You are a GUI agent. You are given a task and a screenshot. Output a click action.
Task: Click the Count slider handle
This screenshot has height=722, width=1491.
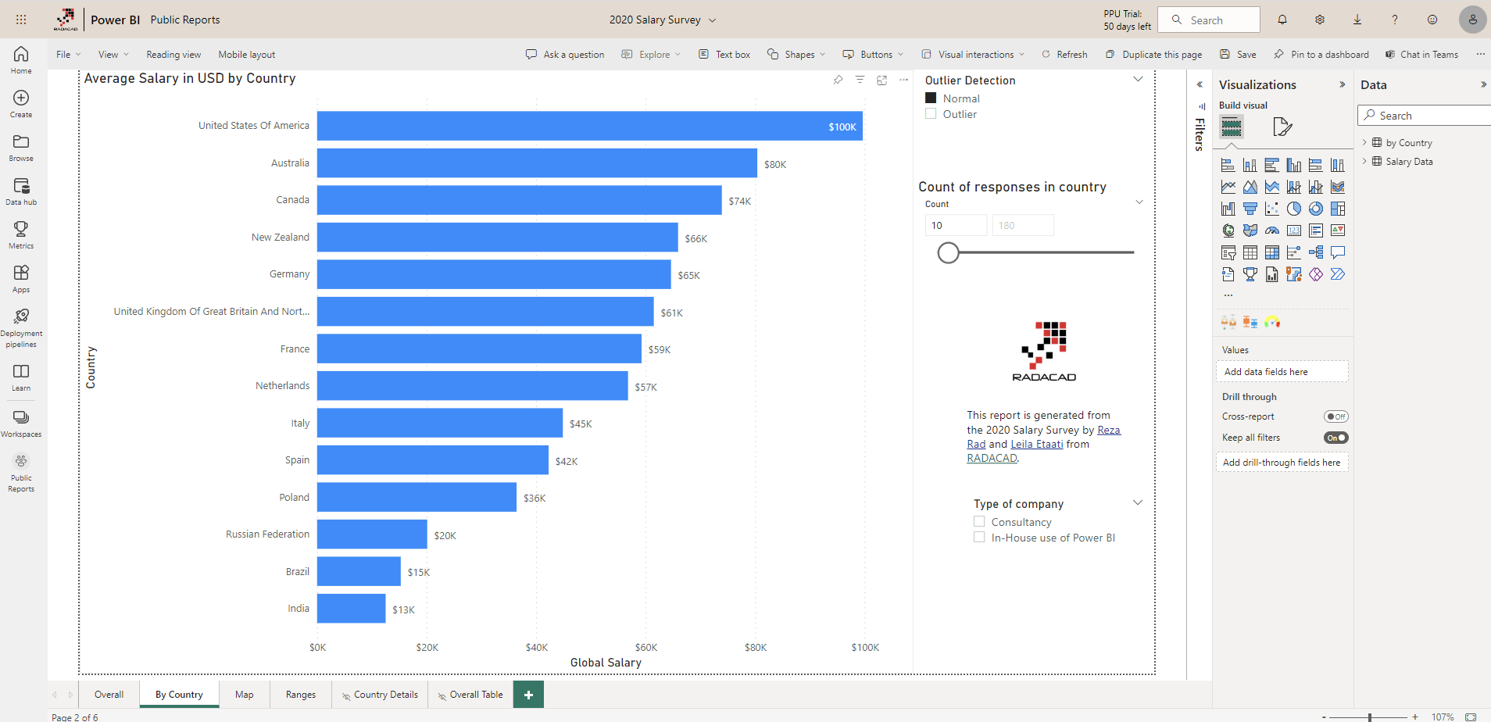(x=948, y=252)
